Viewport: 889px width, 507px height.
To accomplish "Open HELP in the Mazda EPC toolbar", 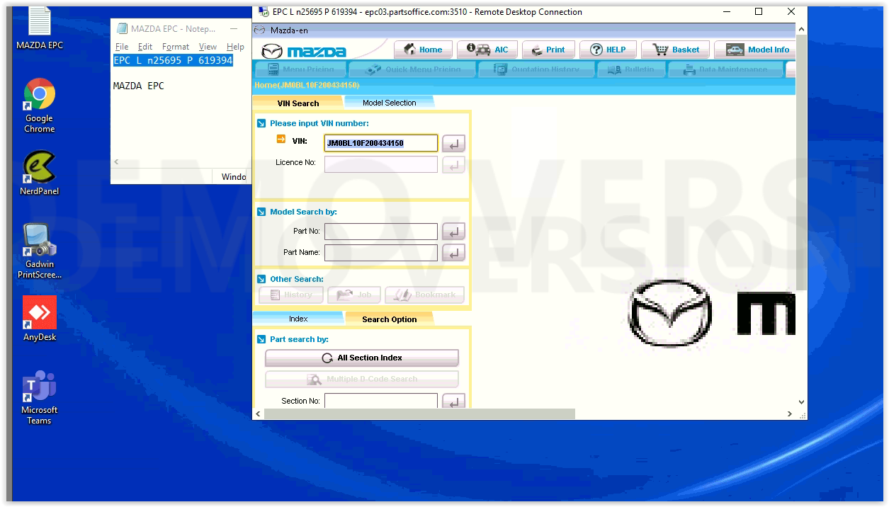I will click(608, 50).
